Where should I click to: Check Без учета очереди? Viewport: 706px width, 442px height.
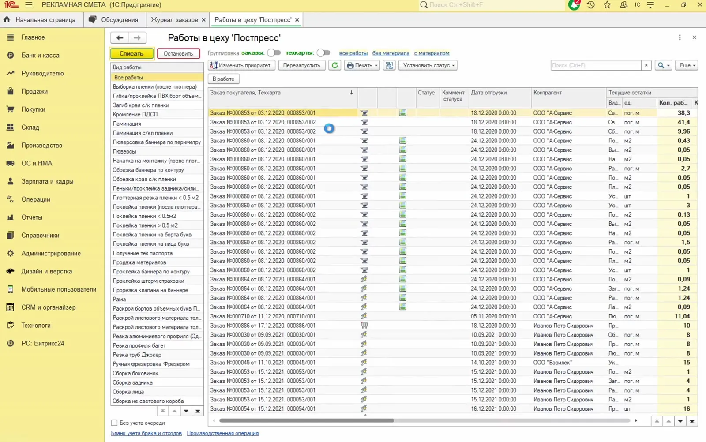click(x=114, y=423)
